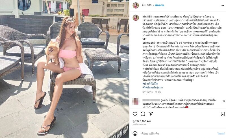
Task: Open the three-dot more options menu
Action: 222,5
